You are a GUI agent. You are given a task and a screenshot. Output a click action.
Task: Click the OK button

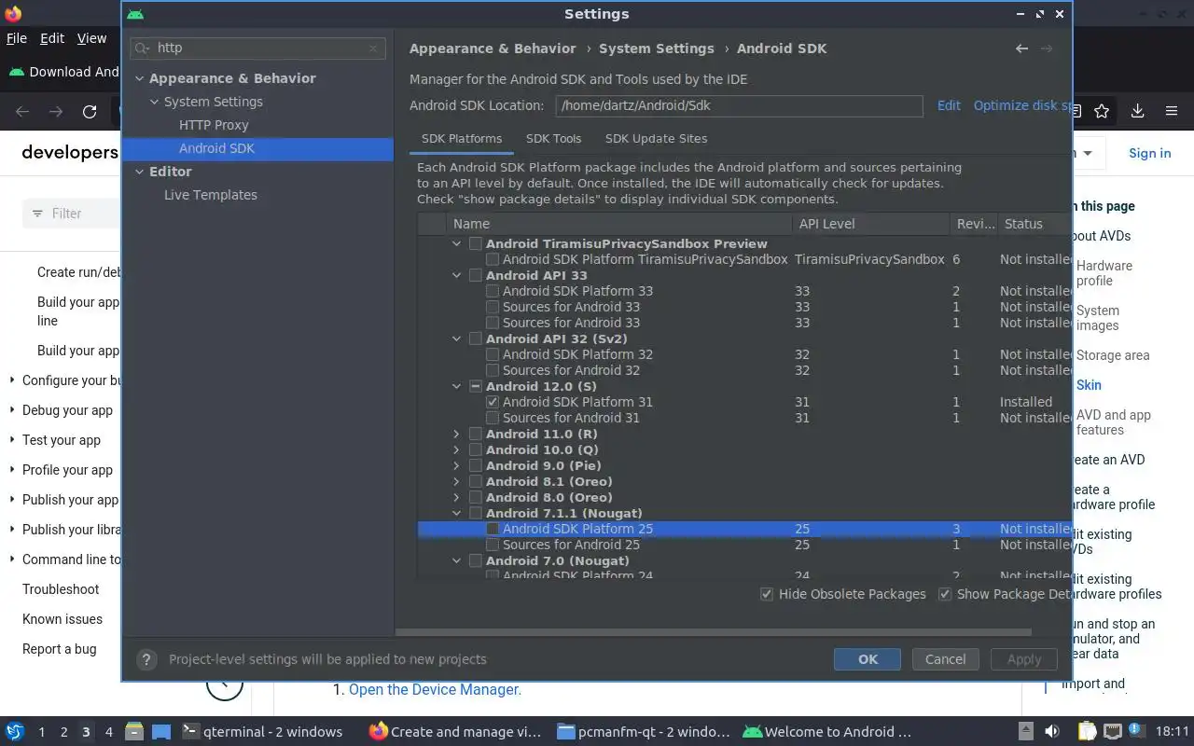click(868, 659)
